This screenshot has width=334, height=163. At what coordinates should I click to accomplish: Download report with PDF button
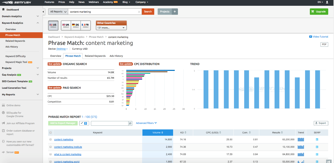324,44
